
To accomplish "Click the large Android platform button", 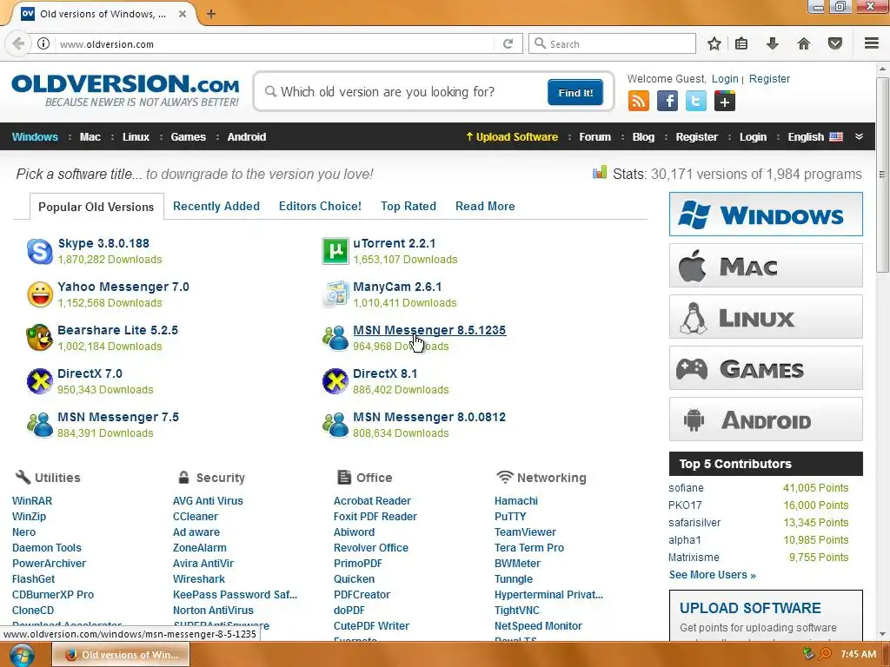I will [766, 419].
